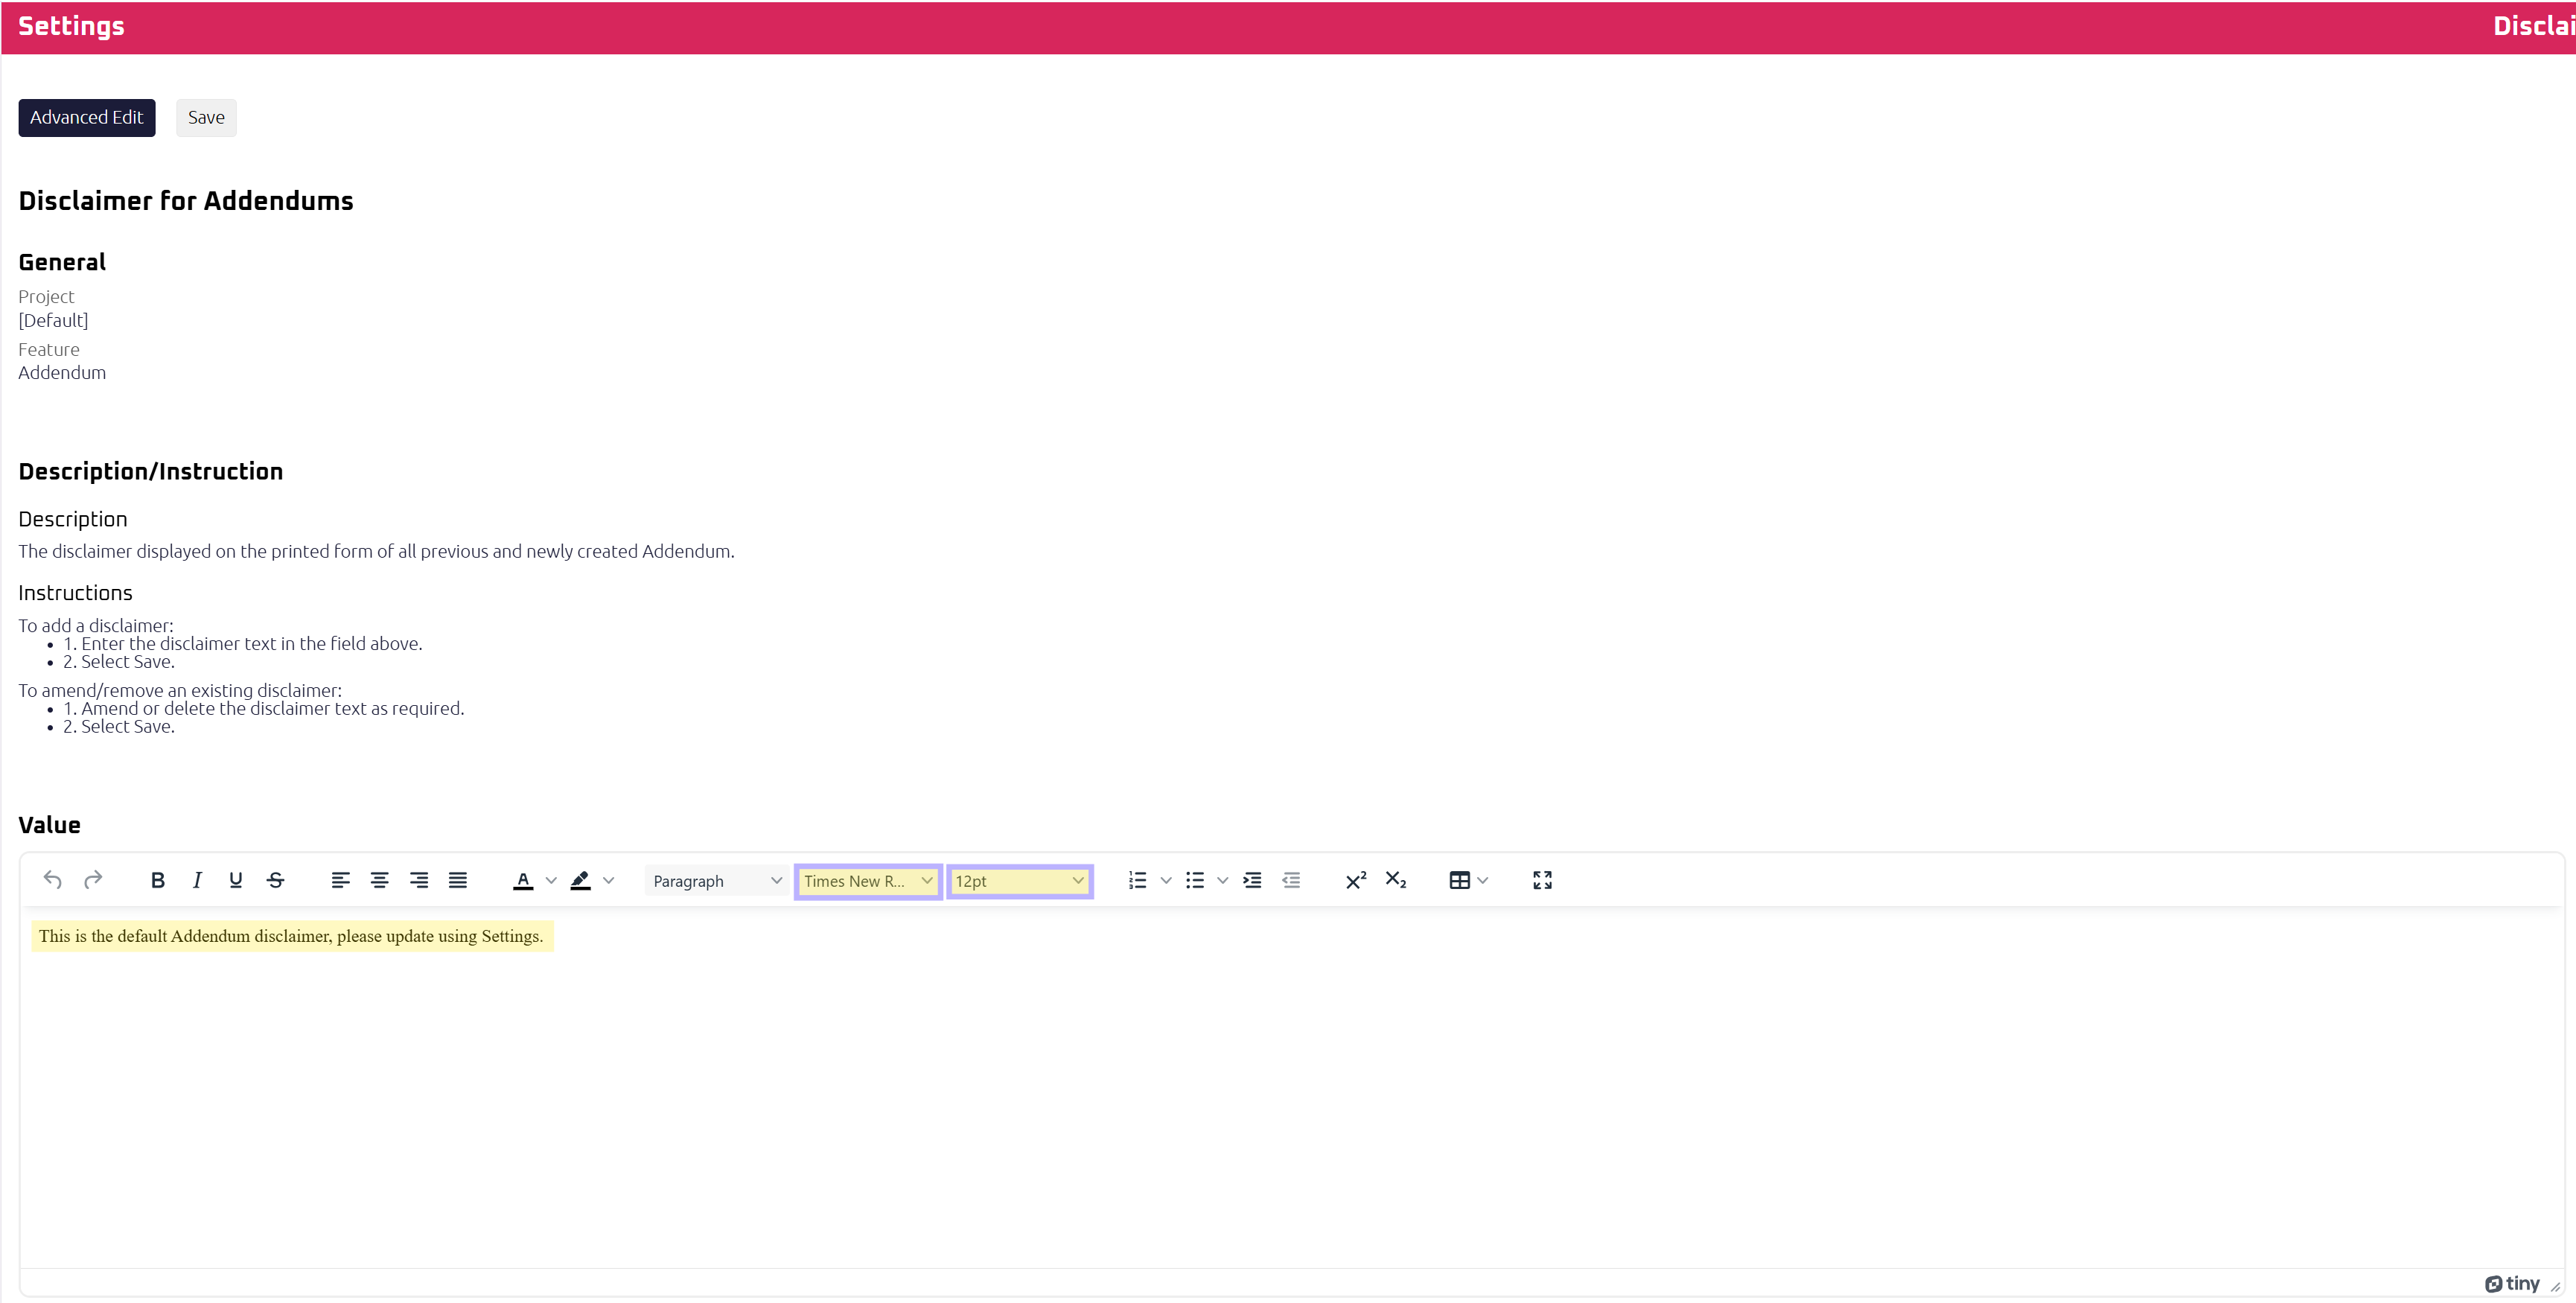This screenshot has height=1303, width=2576.
Task: Align text left
Action: pos(340,880)
